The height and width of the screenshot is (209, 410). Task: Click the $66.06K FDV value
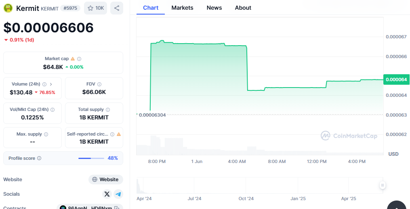[94, 92]
